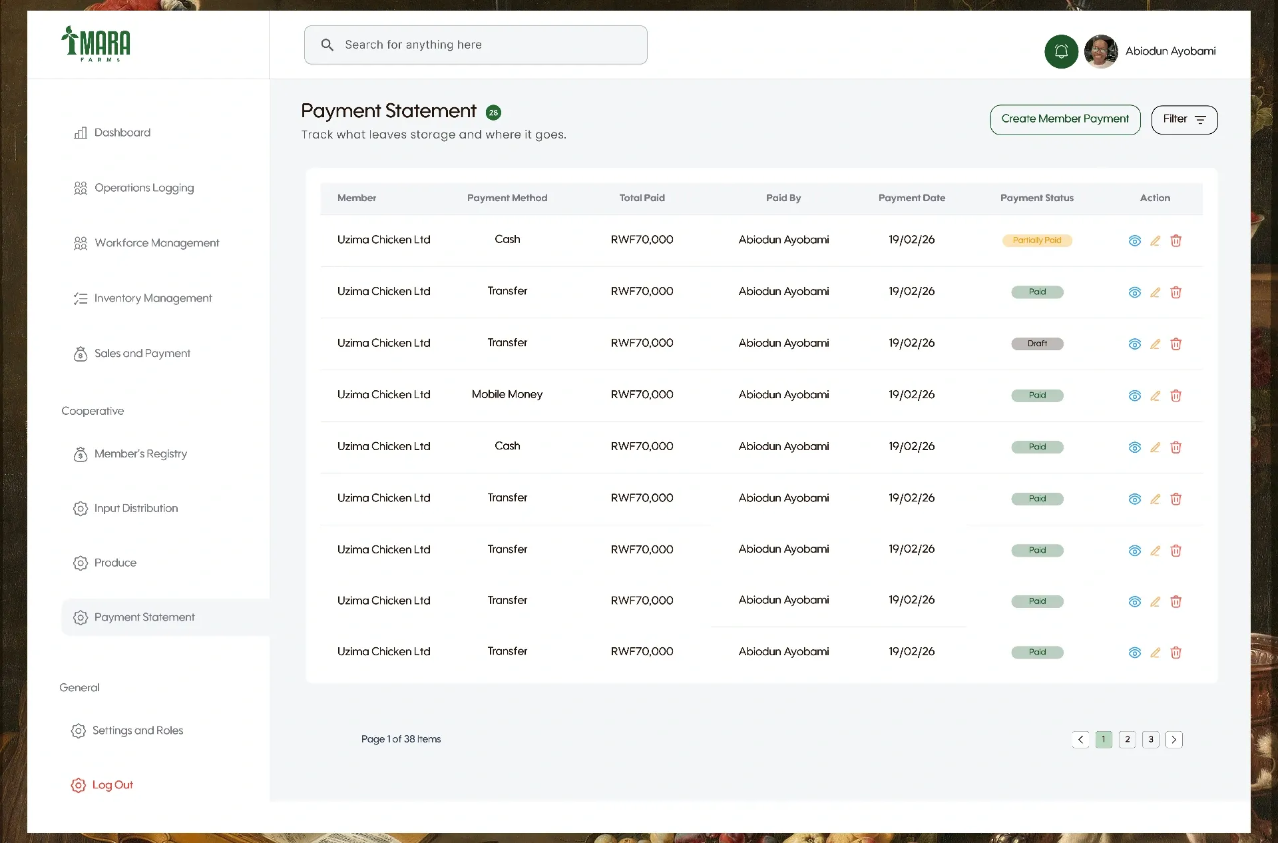Screen dimensions: 1278x843
Task: Edit the Mobile Money payment row
Action: pyautogui.click(x=1155, y=396)
